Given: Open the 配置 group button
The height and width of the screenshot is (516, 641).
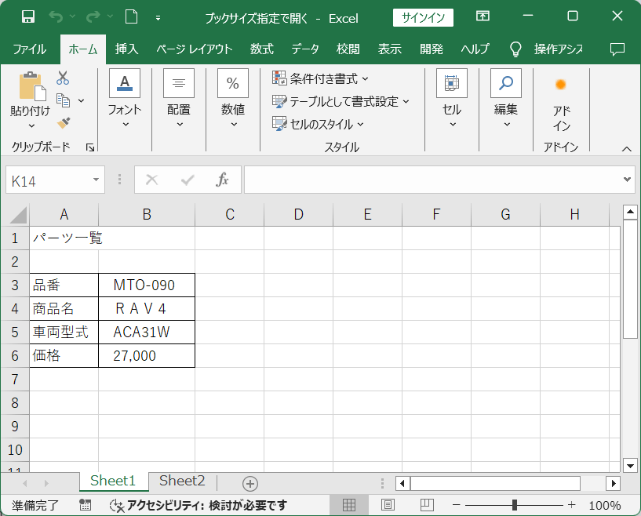Looking at the screenshot, I should [179, 99].
